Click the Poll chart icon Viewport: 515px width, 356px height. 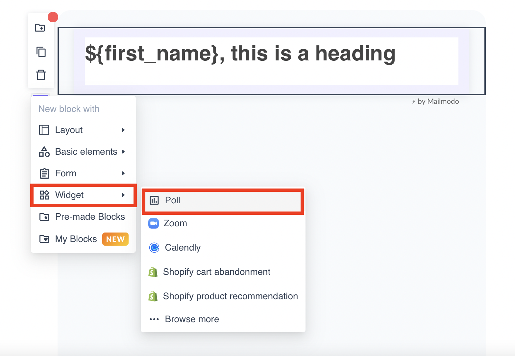(154, 200)
